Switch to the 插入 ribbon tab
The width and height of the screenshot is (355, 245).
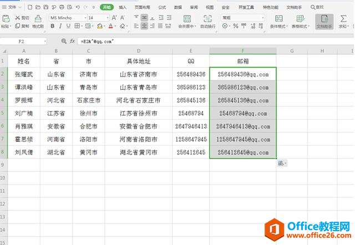[123, 7]
